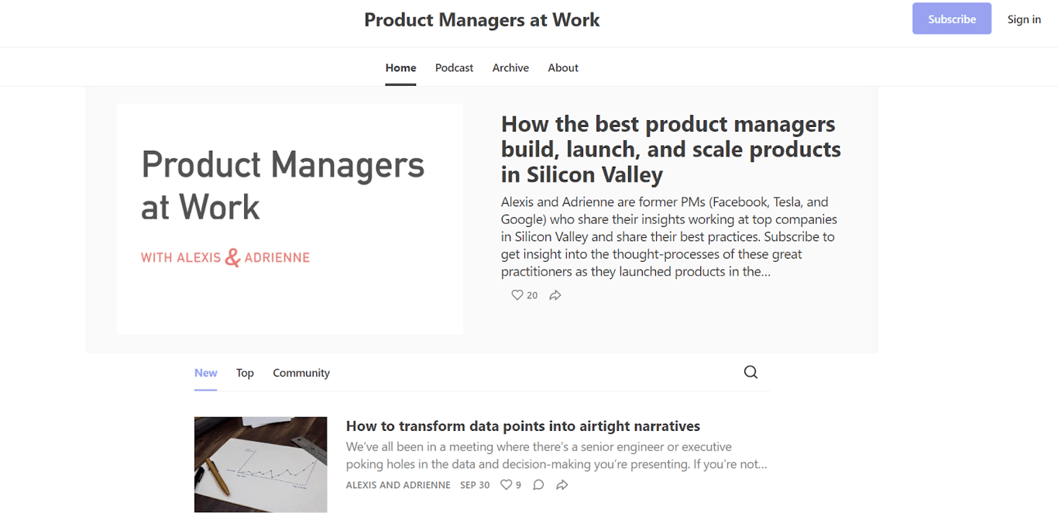The image size is (1058, 530).
Task: Click the airtight narratives post thumbnail
Action: pyautogui.click(x=260, y=464)
